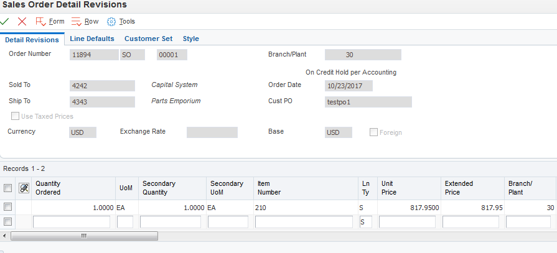Click the empty UoM input in new row
Image resolution: width=557 pixels, height=253 pixels.
coord(125,222)
